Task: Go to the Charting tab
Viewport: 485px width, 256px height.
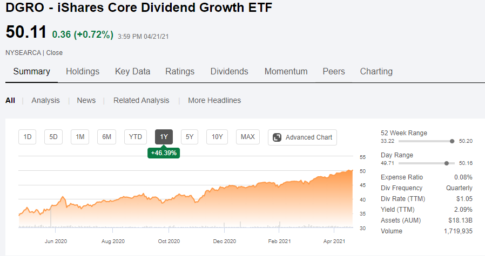Action: pyautogui.click(x=376, y=71)
